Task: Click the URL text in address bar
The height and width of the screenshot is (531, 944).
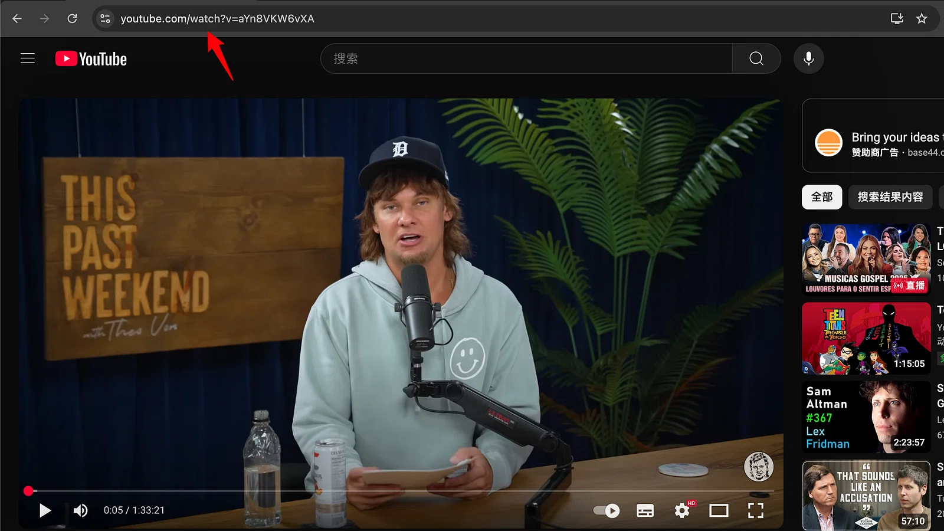Action: [x=217, y=18]
